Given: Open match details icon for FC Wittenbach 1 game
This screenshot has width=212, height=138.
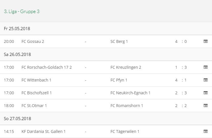Looking at the screenshot, I should point(205,80).
